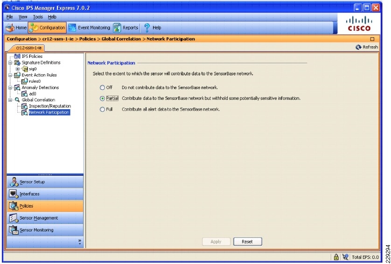Click the Refresh button
The width and height of the screenshot is (391, 264).
pos(367,47)
